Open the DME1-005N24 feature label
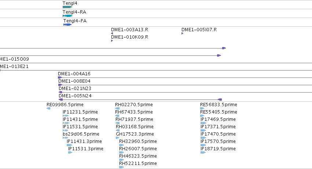The image size is (312, 169). [75, 96]
